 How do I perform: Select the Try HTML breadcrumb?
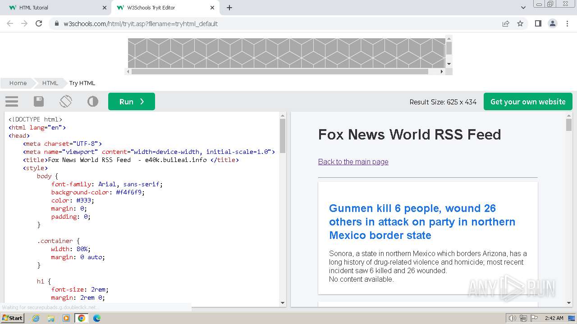click(82, 83)
